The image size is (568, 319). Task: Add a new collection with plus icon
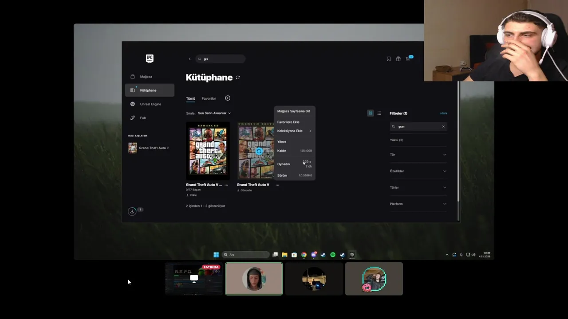click(228, 98)
